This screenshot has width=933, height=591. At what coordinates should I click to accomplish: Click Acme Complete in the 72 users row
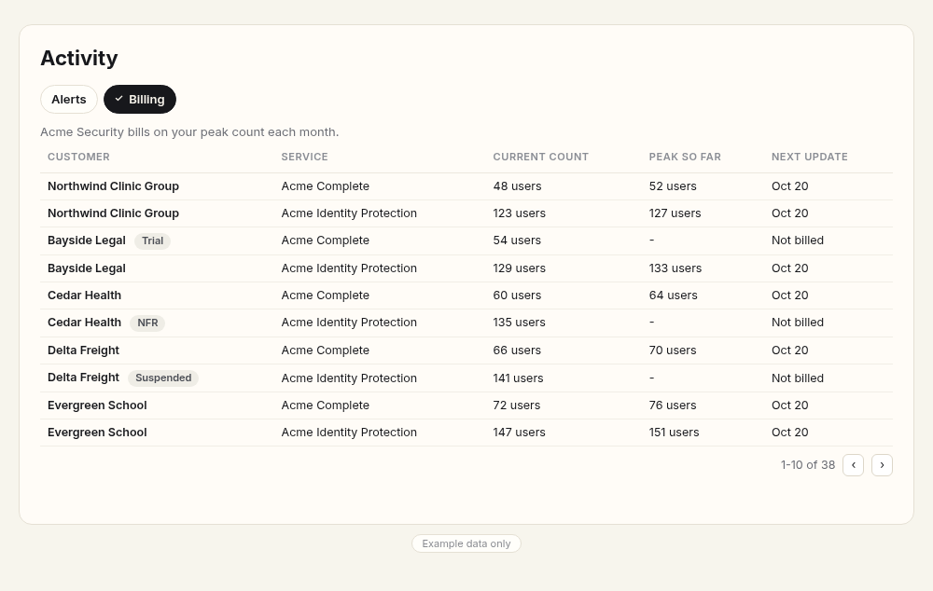pos(325,405)
